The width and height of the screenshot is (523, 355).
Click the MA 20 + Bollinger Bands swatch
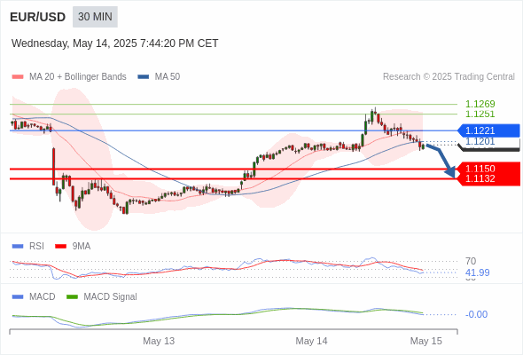18,77
